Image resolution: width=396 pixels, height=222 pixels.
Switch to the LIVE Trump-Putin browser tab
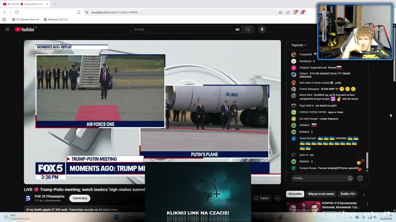[25, 4]
